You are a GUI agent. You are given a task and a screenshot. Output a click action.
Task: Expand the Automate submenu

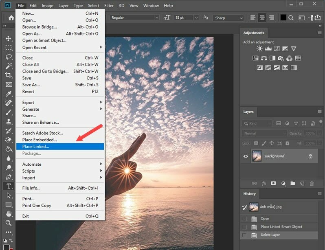60,164
